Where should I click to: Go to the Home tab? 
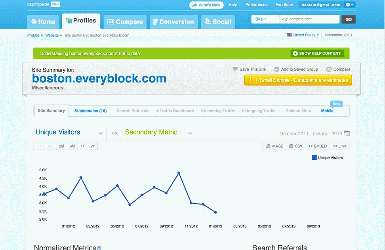point(43,22)
